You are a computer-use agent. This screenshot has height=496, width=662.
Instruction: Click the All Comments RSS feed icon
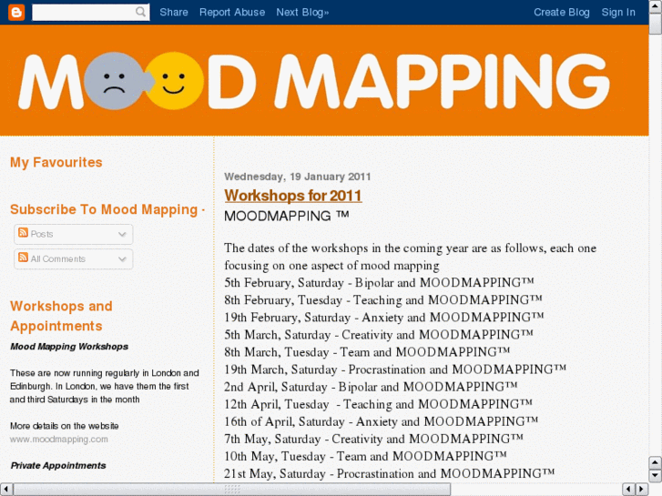pos(24,258)
